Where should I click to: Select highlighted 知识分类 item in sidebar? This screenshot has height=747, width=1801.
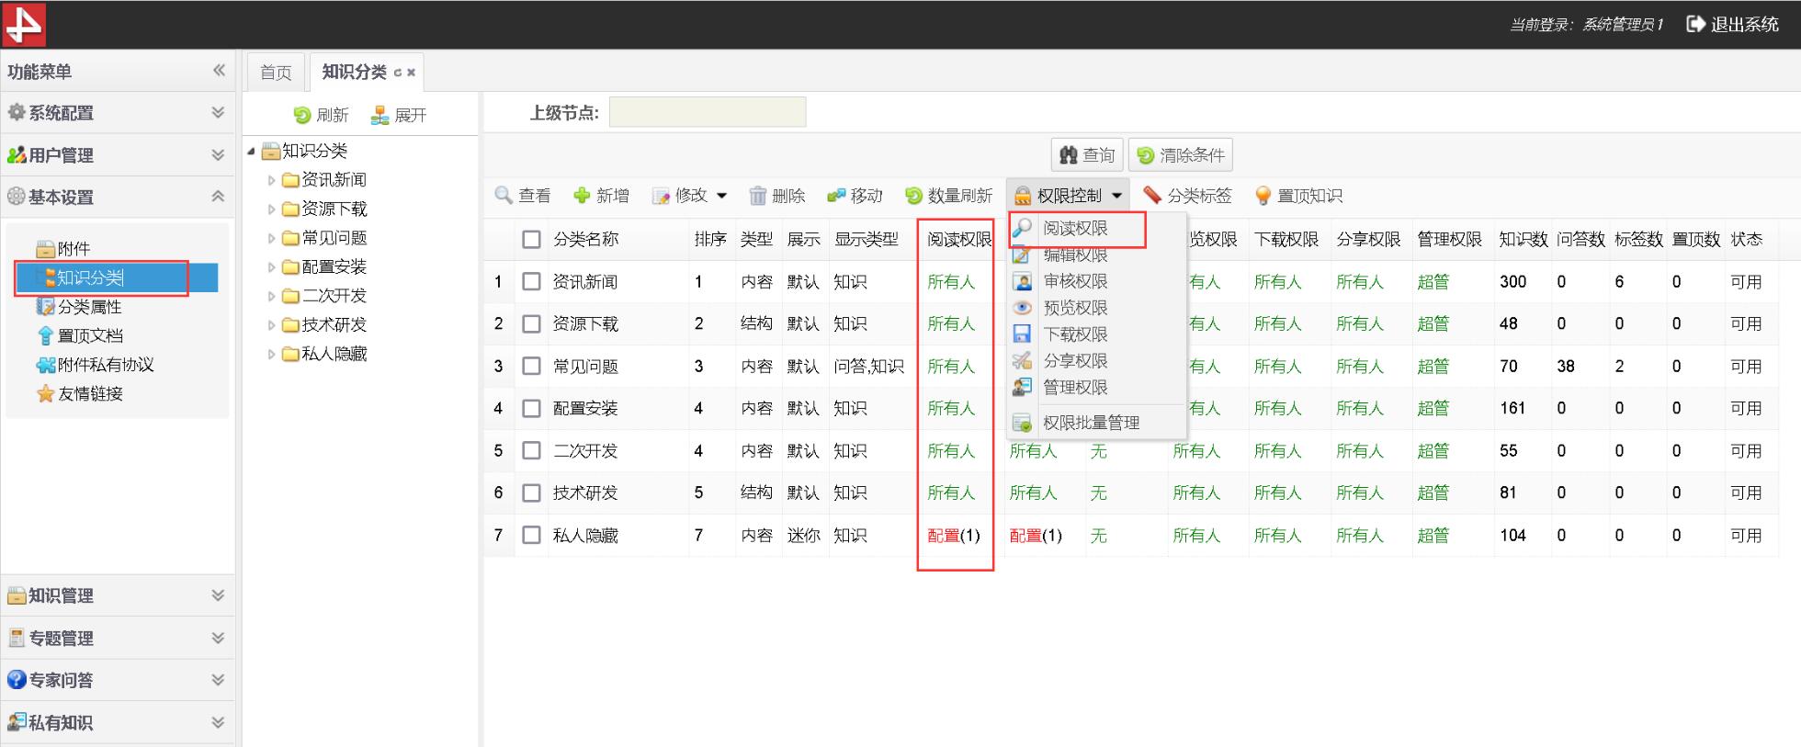click(x=117, y=277)
